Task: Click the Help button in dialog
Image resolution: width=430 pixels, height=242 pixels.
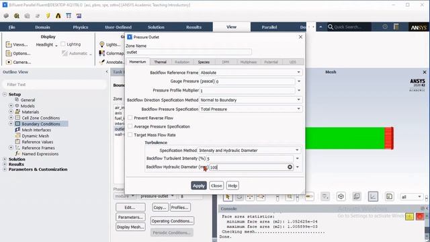Action: pos(232,186)
